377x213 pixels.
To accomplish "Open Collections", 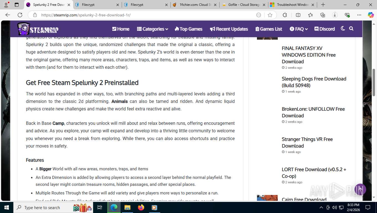I will pyautogui.click(x=322, y=15).
